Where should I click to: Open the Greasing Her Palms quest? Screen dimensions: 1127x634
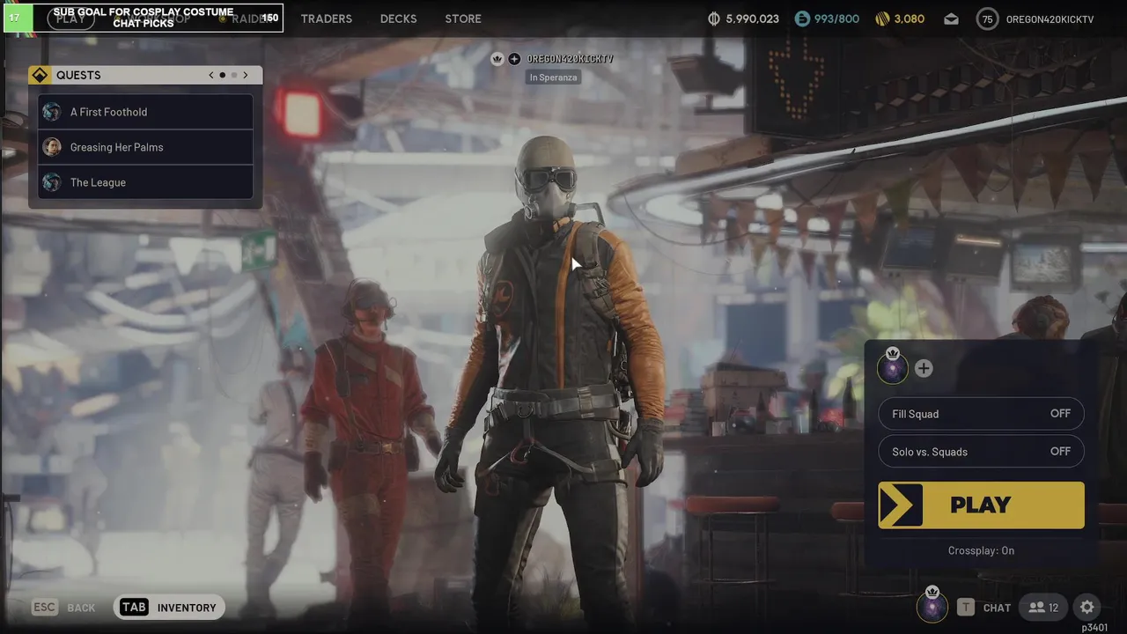(146, 147)
